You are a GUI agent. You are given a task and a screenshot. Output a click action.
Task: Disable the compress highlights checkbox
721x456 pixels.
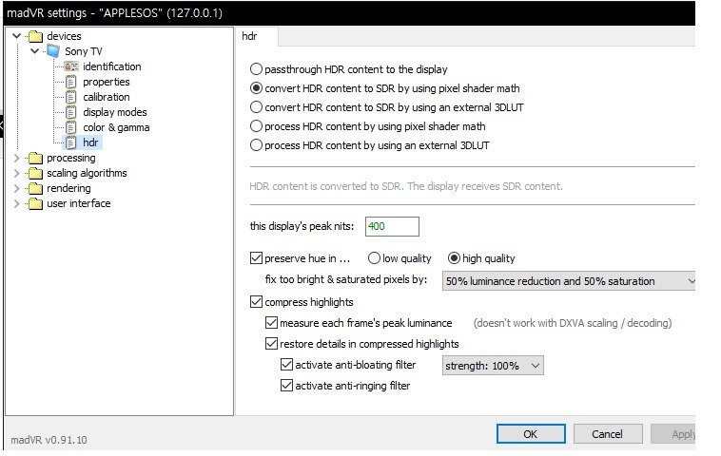tap(256, 302)
